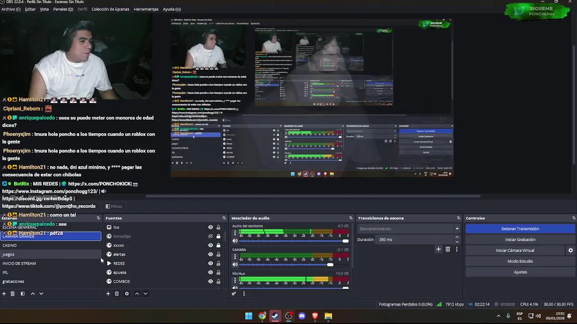Open the Archivo menu
The image size is (577, 324).
tap(11, 9)
